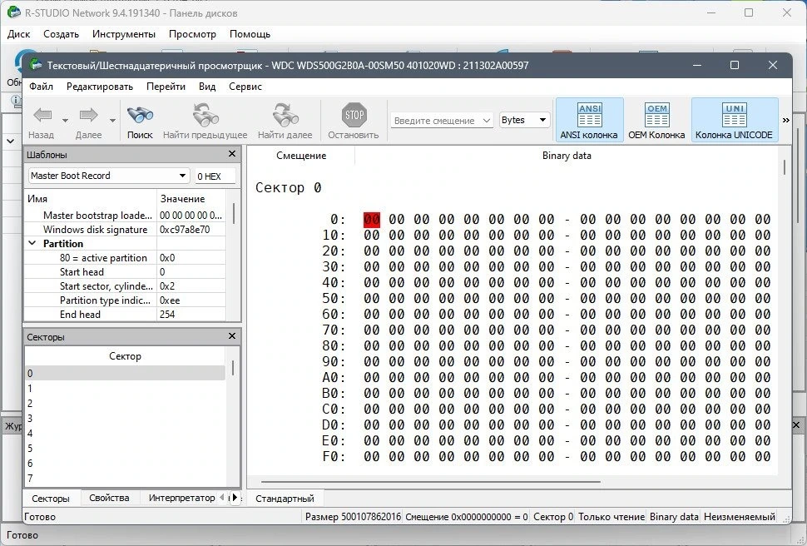The height and width of the screenshot is (546, 807).
Task: Click the viewer window title icon
Action: [36, 65]
